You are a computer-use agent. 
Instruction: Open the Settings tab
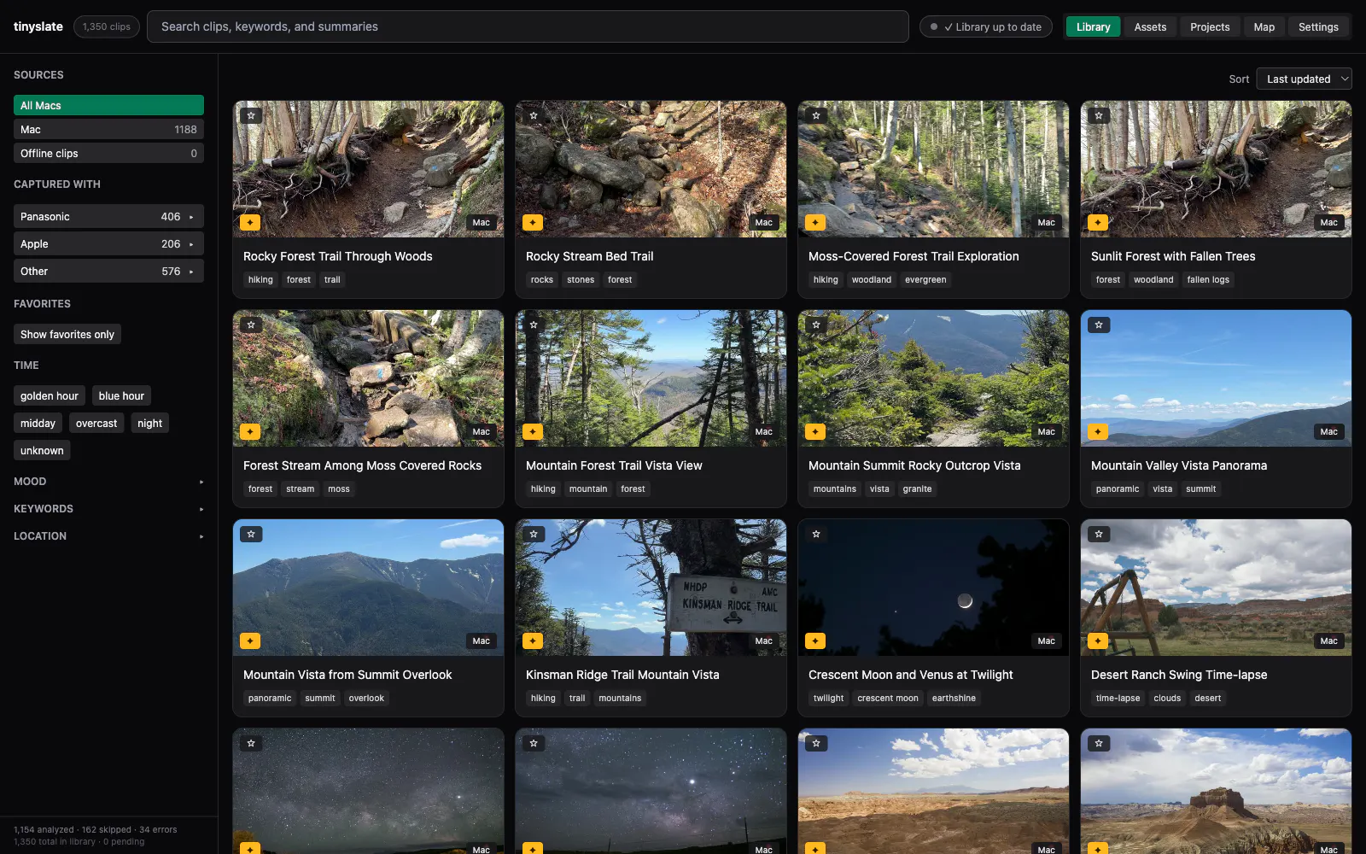[1318, 26]
